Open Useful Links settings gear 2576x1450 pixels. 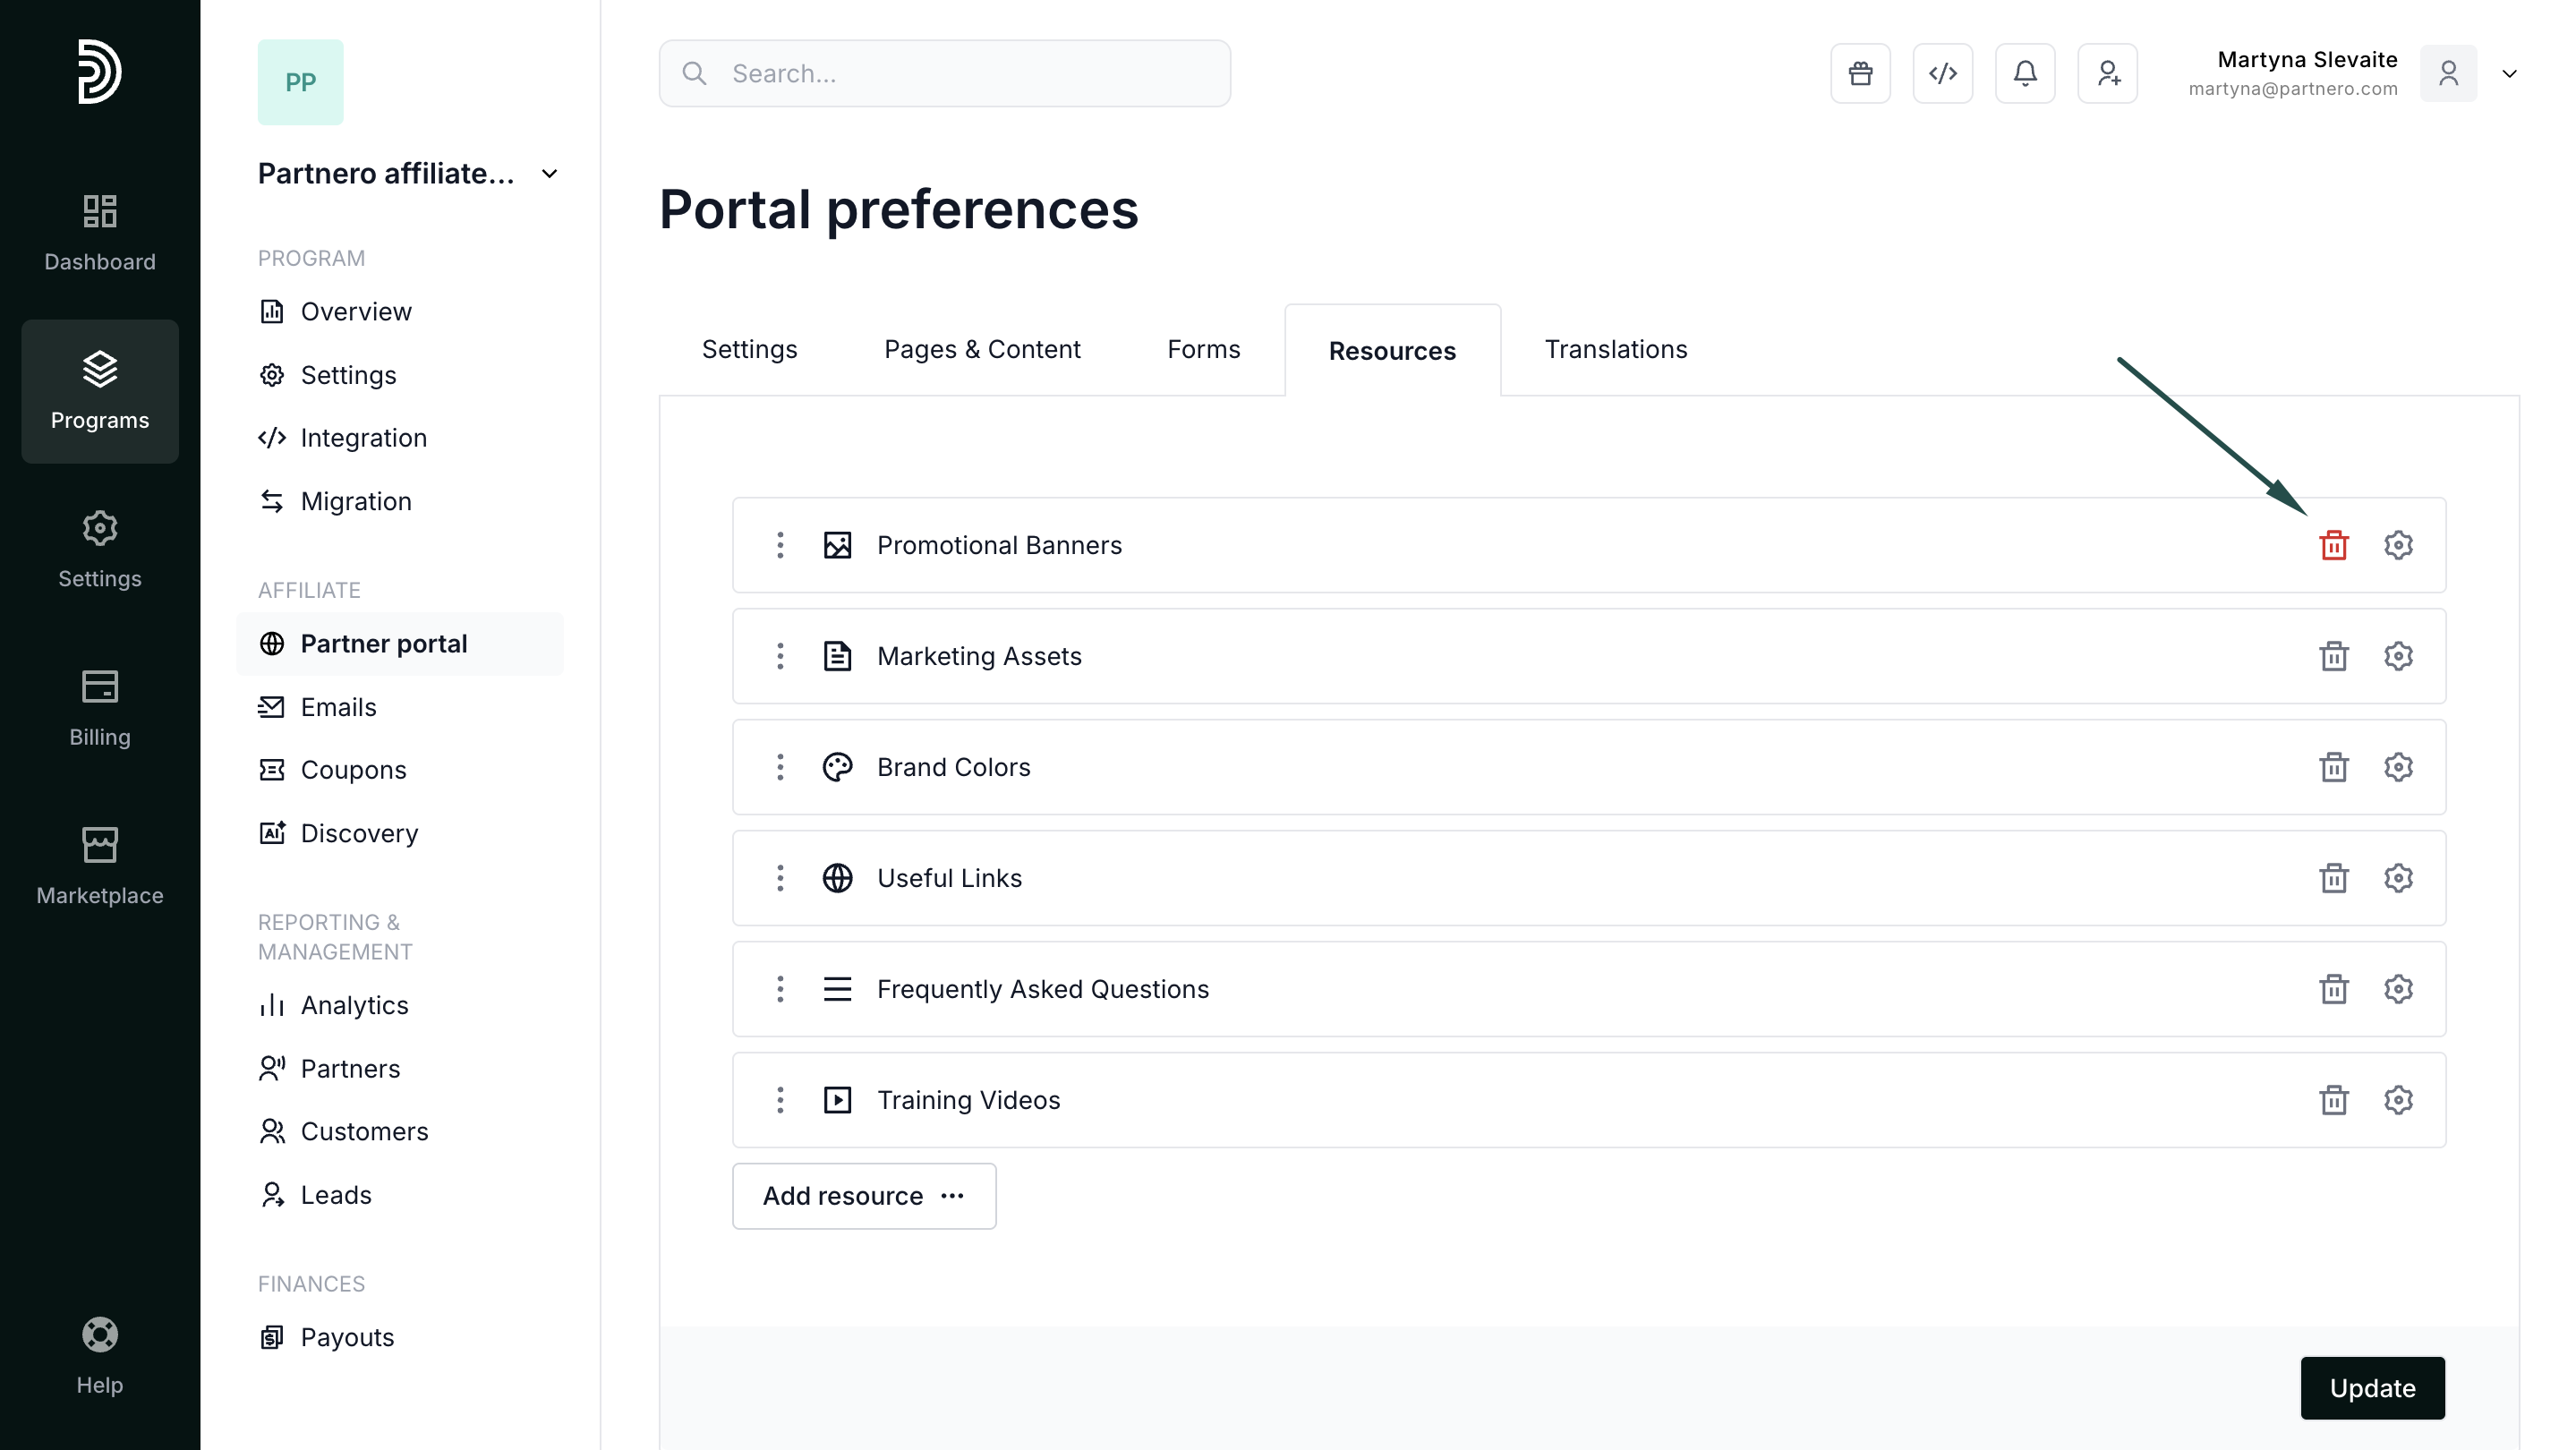tap(2398, 878)
